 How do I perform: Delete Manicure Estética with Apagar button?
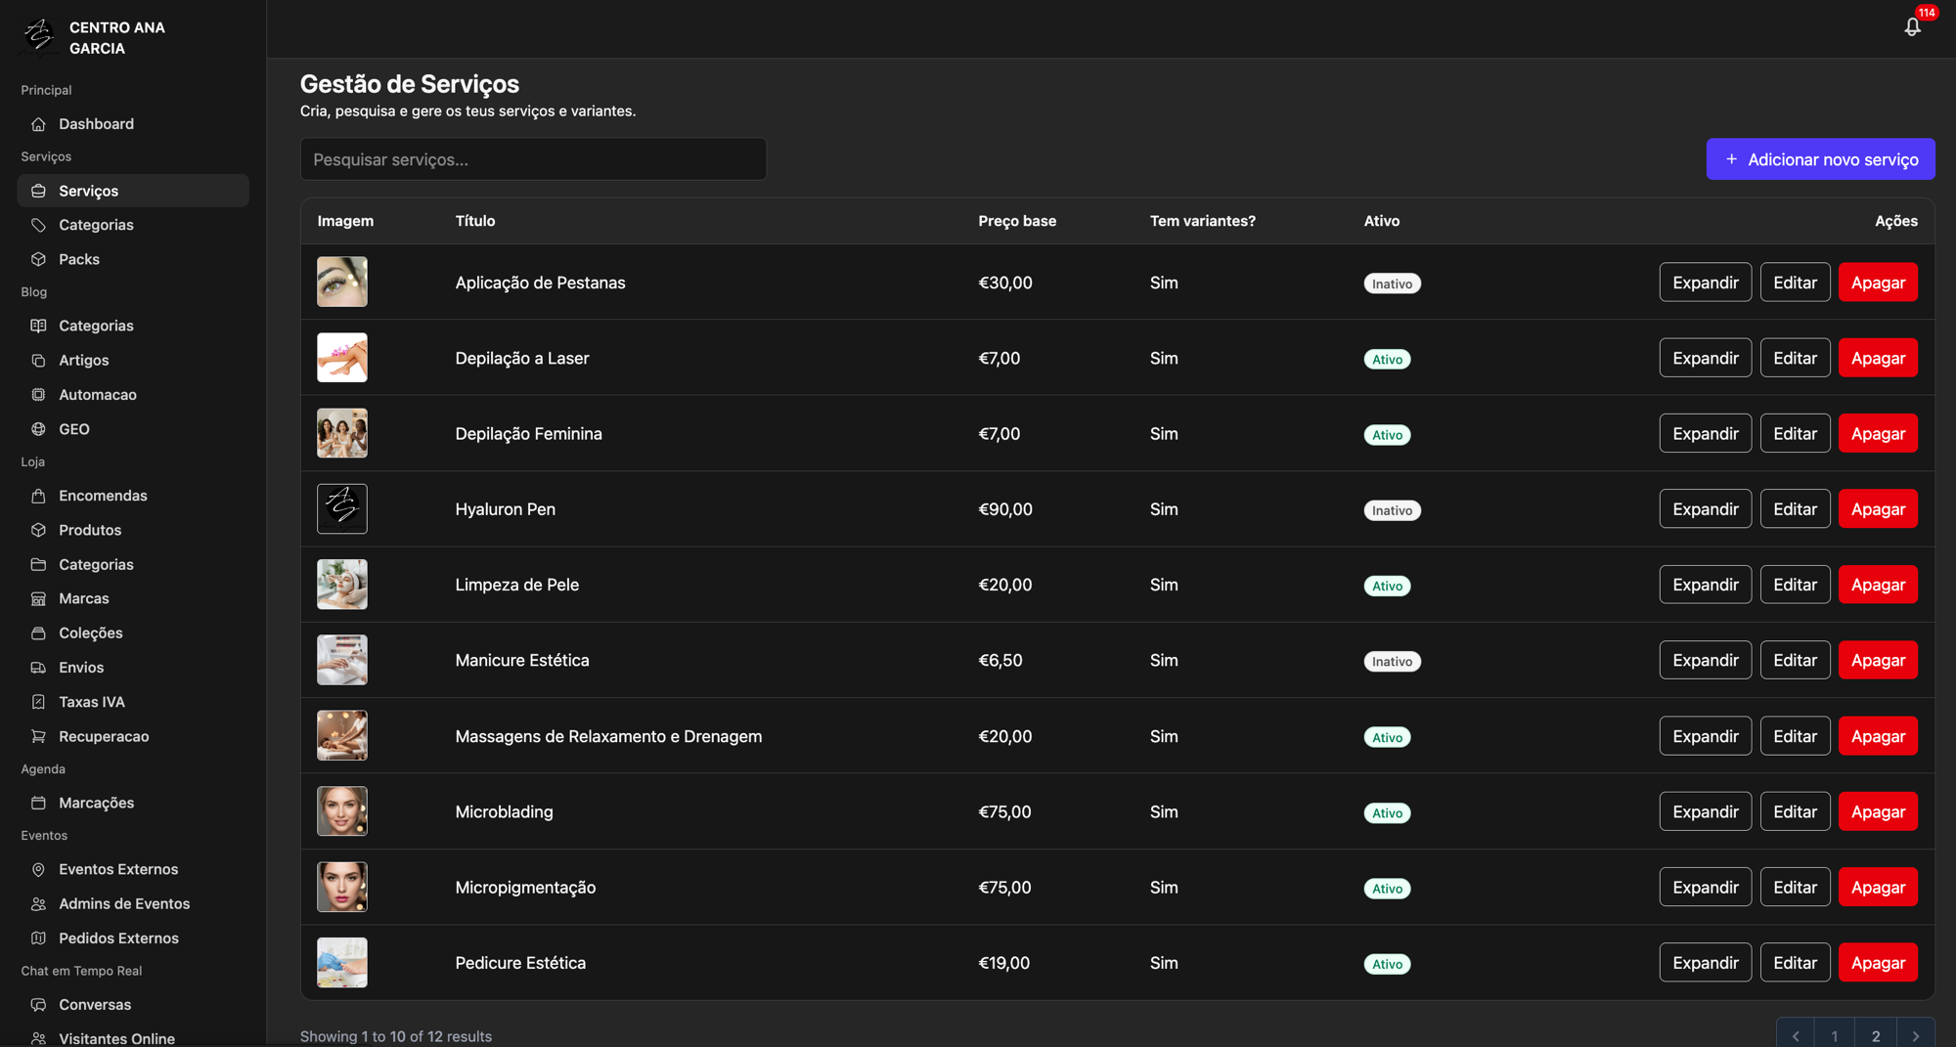(x=1878, y=660)
